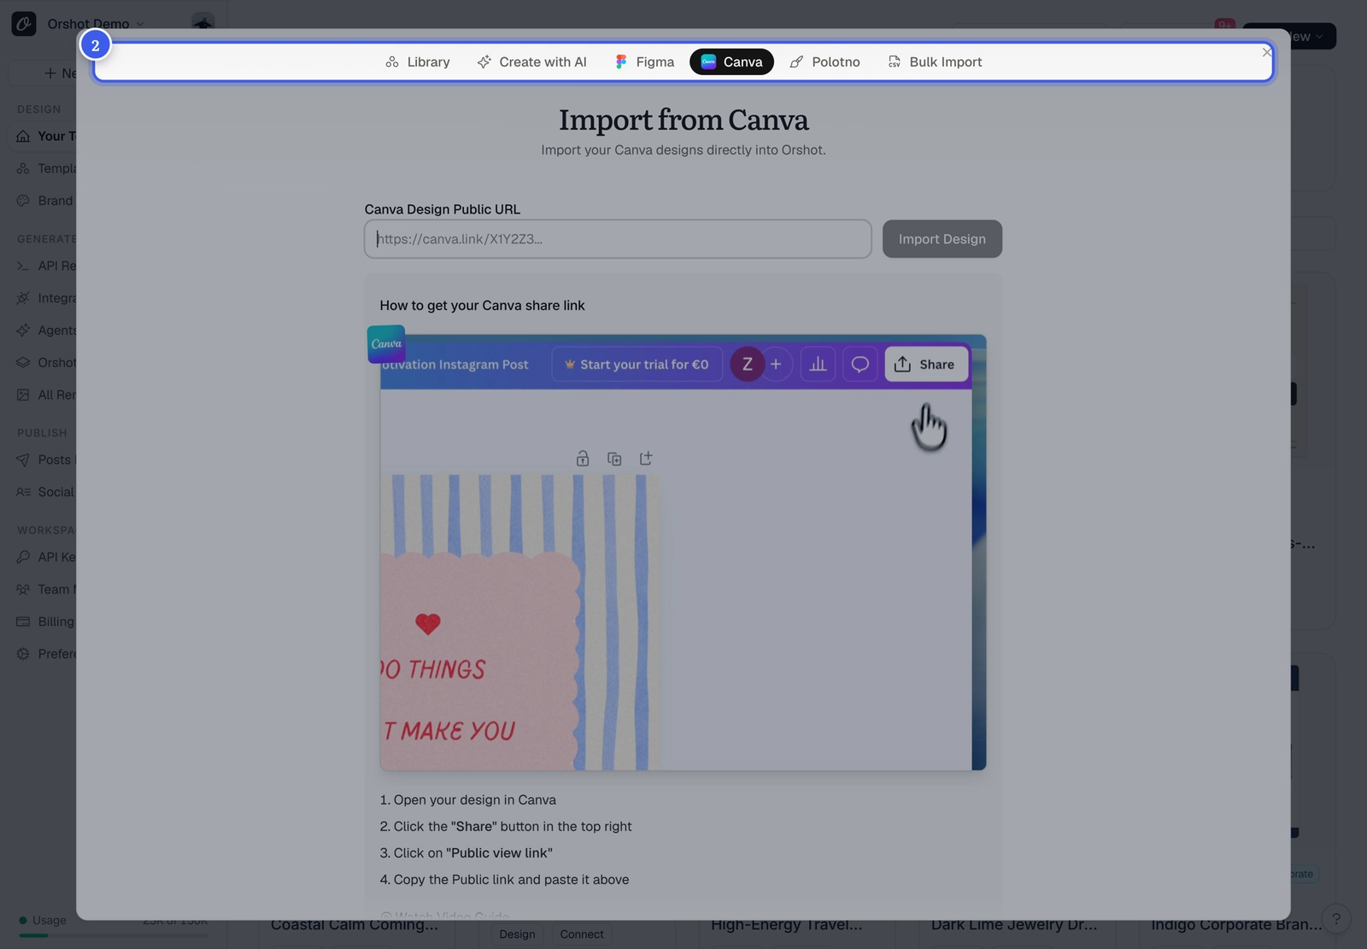This screenshot has width=1367, height=949.
Task: Open the Dark Lime Jewelry template title
Action: (1014, 925)
